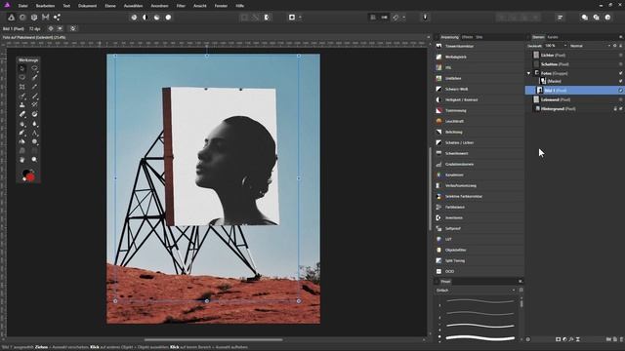The width and height of the screenshot is (625, 351).
Task: Open Pinsel panel options menu
Action: pyautogui.click(x=521, y=282)
